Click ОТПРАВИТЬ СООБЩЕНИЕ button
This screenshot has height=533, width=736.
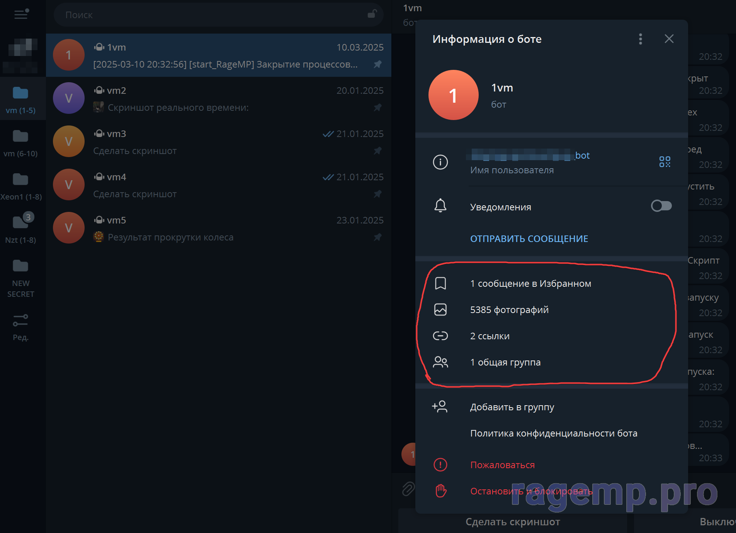tap(529, 239)
